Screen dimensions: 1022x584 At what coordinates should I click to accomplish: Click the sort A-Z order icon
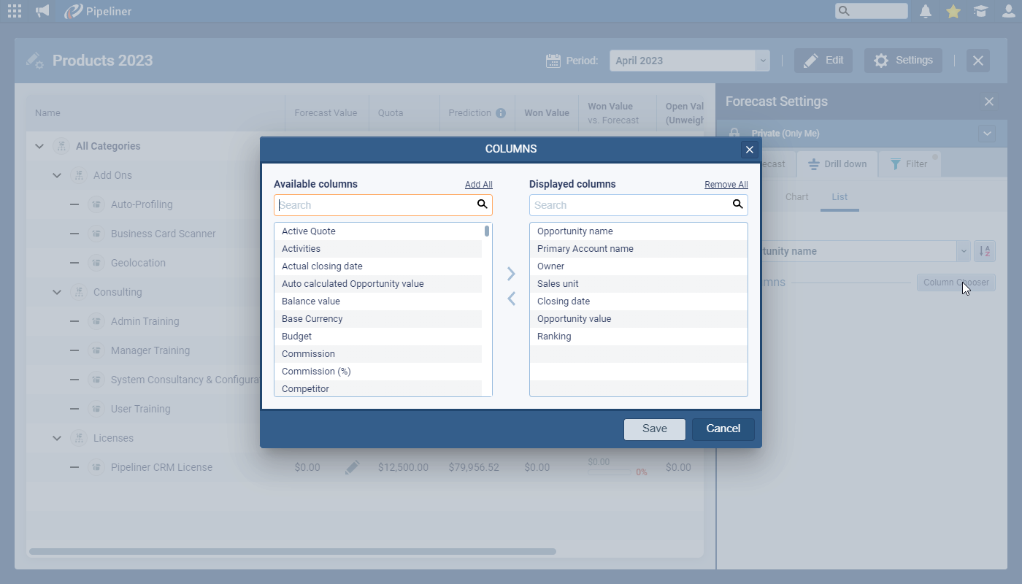tap(985, 251)
